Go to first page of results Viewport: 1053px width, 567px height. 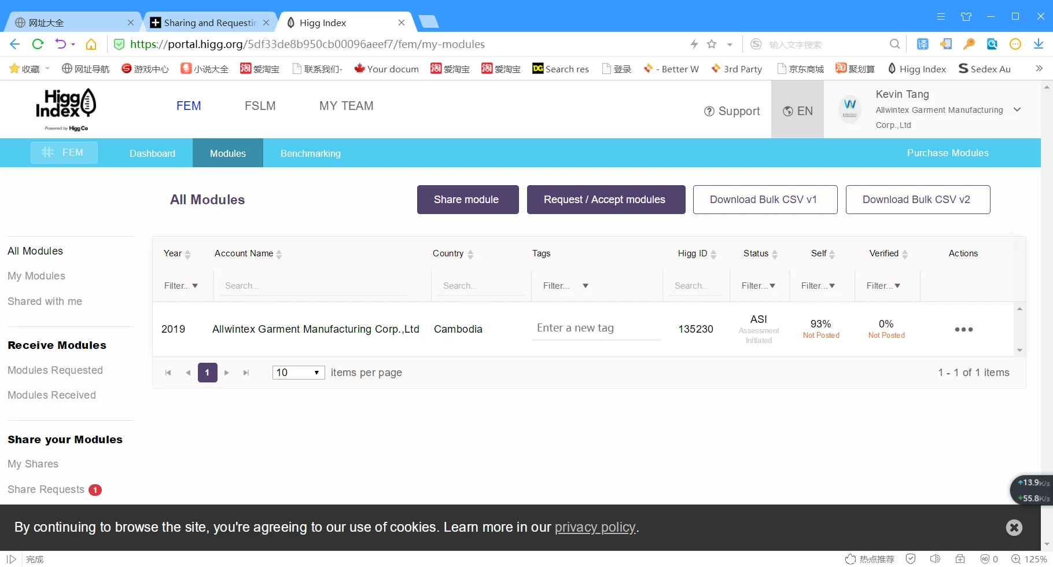pos(168,373)
